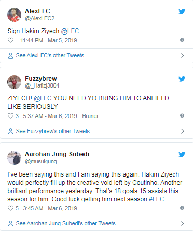Open info icon on Aarohan Jung Subedi's tweet

click(182, 208)
